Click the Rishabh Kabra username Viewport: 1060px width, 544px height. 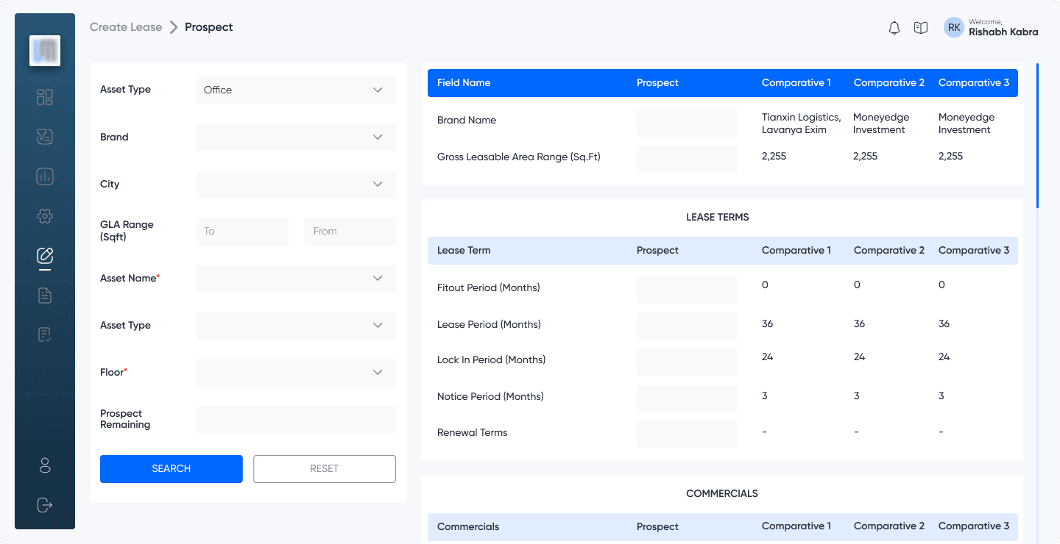click(x=1003, y=32)
